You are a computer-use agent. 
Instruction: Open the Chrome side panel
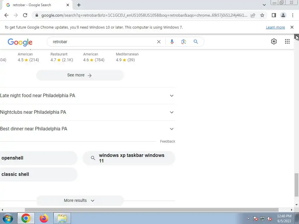pyautogui.click(x=274, y=15)
